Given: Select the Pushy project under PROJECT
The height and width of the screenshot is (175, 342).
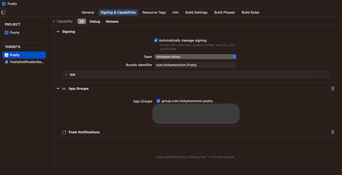Looking at the screenshot, I should 15,33.
